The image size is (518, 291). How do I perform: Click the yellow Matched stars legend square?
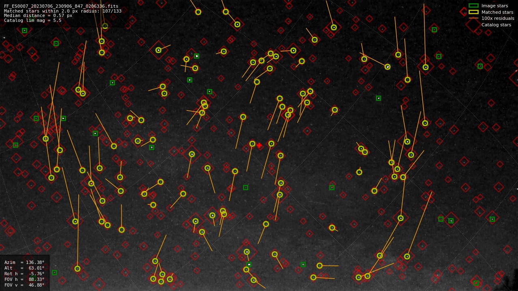pyautogui.click(x=473, y=12)
